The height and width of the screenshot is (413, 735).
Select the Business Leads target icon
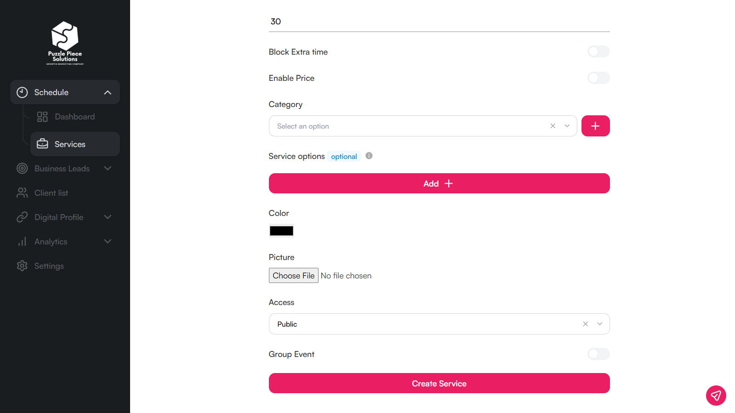click(22, 169)
